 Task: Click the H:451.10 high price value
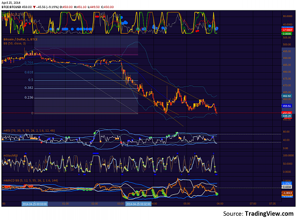(x=80, y=7)
